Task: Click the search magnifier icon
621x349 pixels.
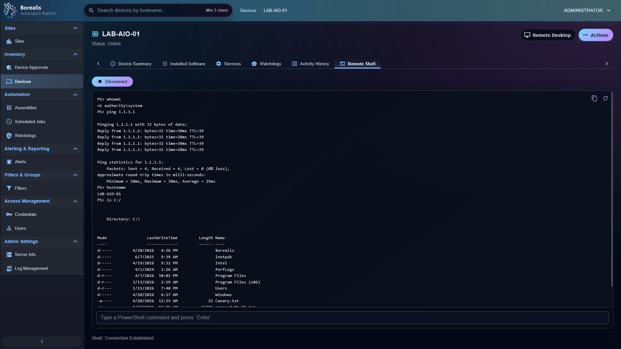Action: point(91,10)
